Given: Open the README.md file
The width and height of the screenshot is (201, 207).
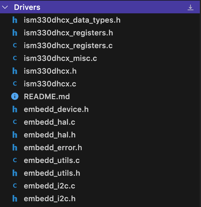Looking at the screenshot, I should click(x=47, y=97).
